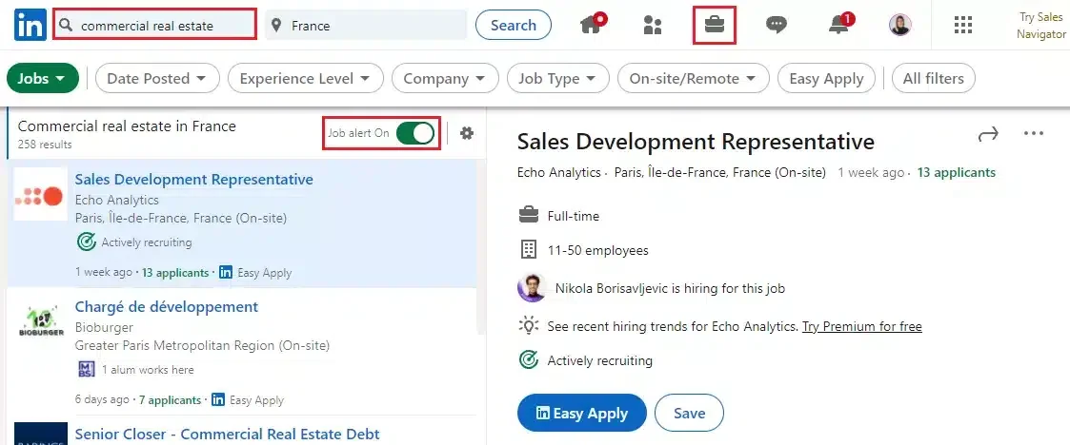Click 11-50 employees text
The image size is (1070, 445).
[x=597, y=250]
